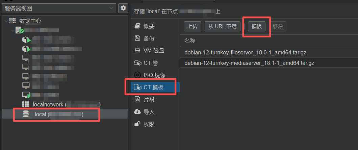Sort by the 名称 column header
The height and width of the screenshot is (150, 358).
190,41
